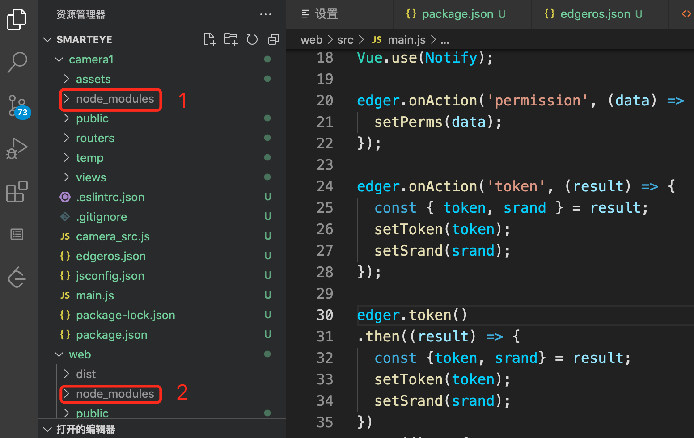Click the list panel icon in the activity bar
This screenshot has height=438, width=694.
tap(17, 234)
